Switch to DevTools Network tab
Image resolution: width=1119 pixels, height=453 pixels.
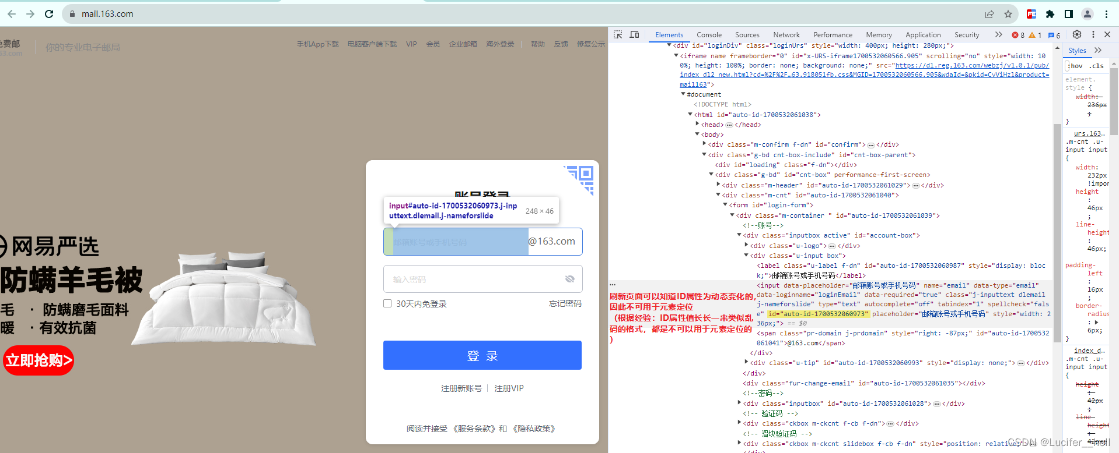786,35
